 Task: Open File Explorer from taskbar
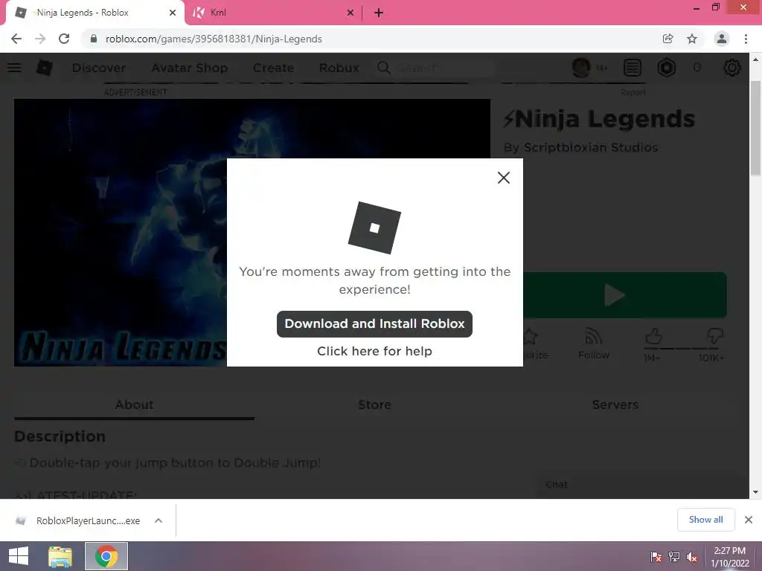[60, 556]
